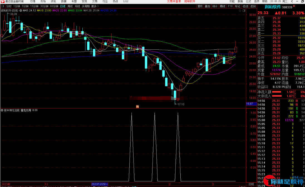
Task: Open the 版面 menu
Action: 240,1
